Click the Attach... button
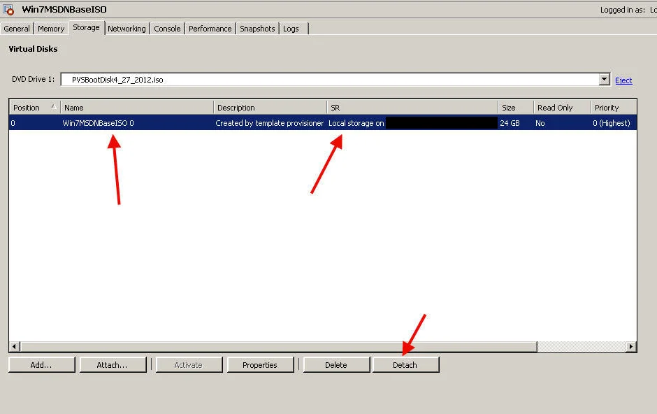This screenshot has width=657, height=414. (113, 364)
